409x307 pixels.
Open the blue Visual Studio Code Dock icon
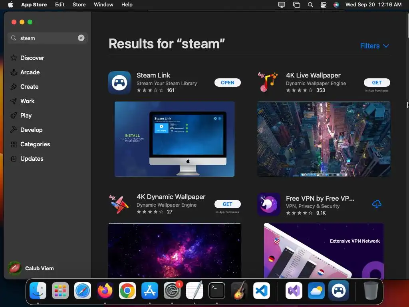[x=262, y=291]
